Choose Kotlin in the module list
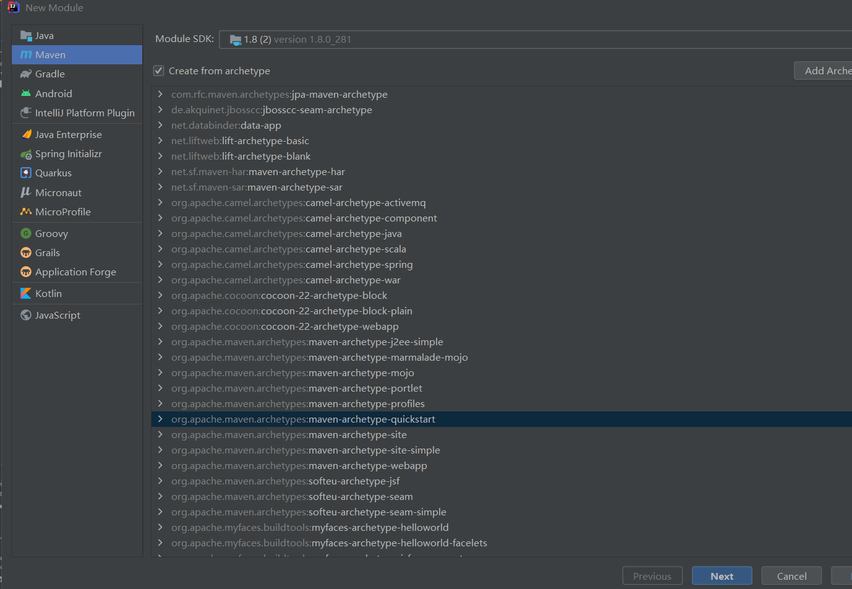852x589 pixels. [77, 293]
